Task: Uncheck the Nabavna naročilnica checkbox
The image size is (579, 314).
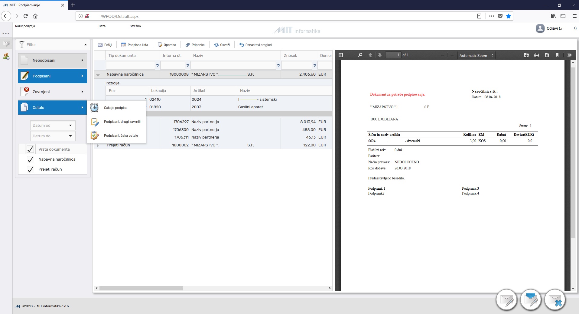Action: tap(30, 159)
